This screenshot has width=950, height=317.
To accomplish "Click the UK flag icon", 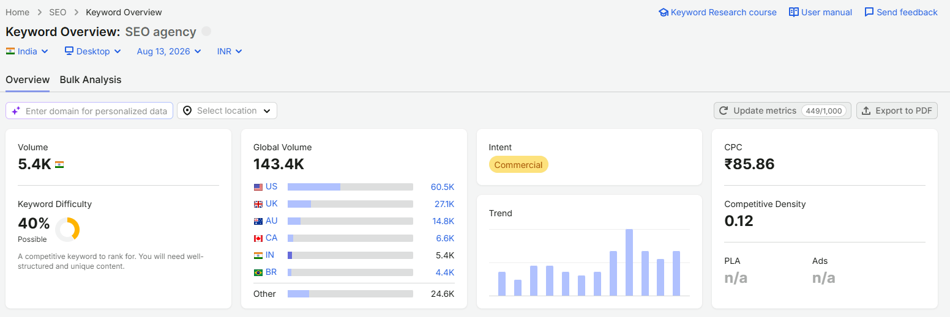I will 258,204.
